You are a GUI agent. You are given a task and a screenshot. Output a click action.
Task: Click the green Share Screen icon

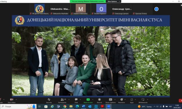pos(88,99)
